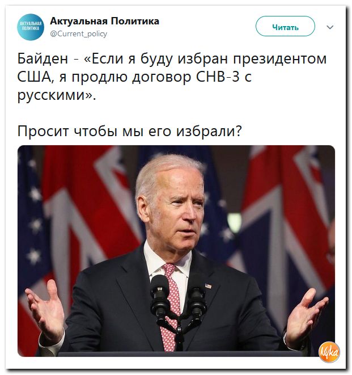Click the flag lapel pin in the photo
Viewport: 352px width, 375px height.
(x=208, y=286)
